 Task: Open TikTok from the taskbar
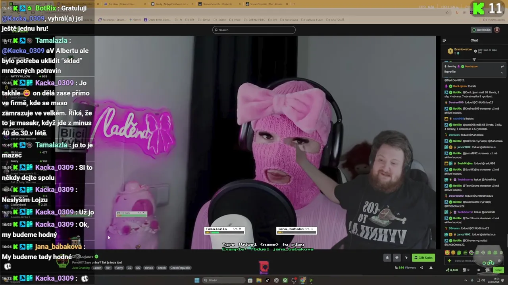[x=267, y=280]
